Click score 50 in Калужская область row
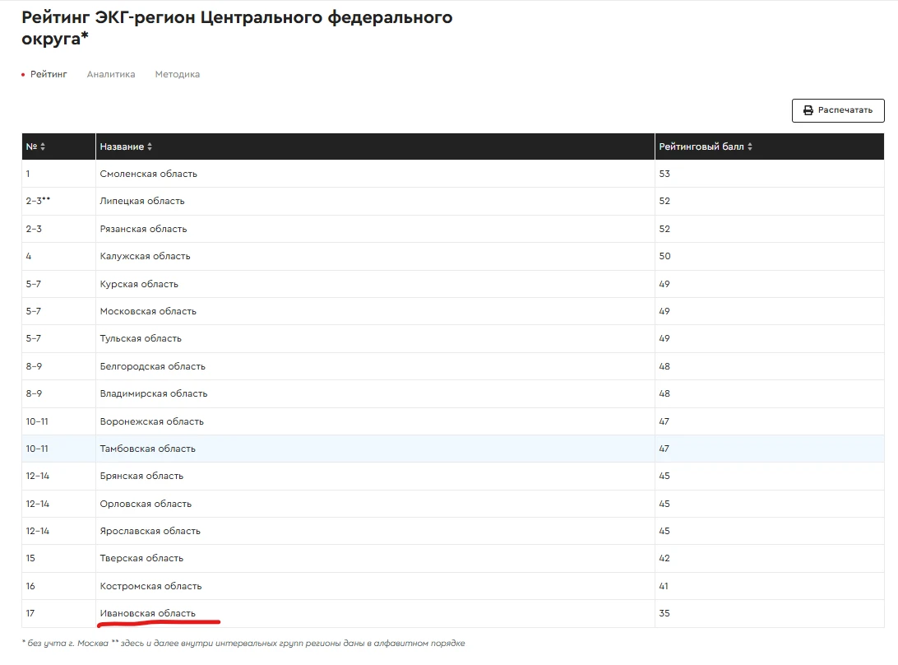This screenshot has height=665, width=898. click(x=664, y=256)
